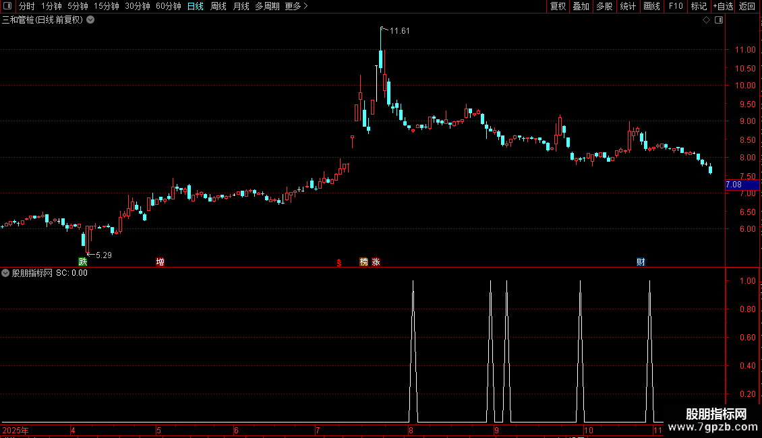Open F10 company info

(x=676, y=6)
